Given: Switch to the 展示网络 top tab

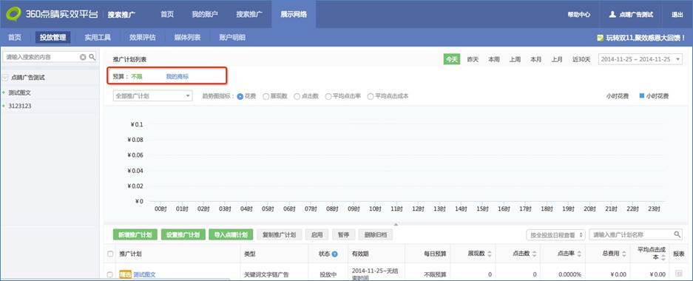Looking at the screenshot, I should click(294, 14).
